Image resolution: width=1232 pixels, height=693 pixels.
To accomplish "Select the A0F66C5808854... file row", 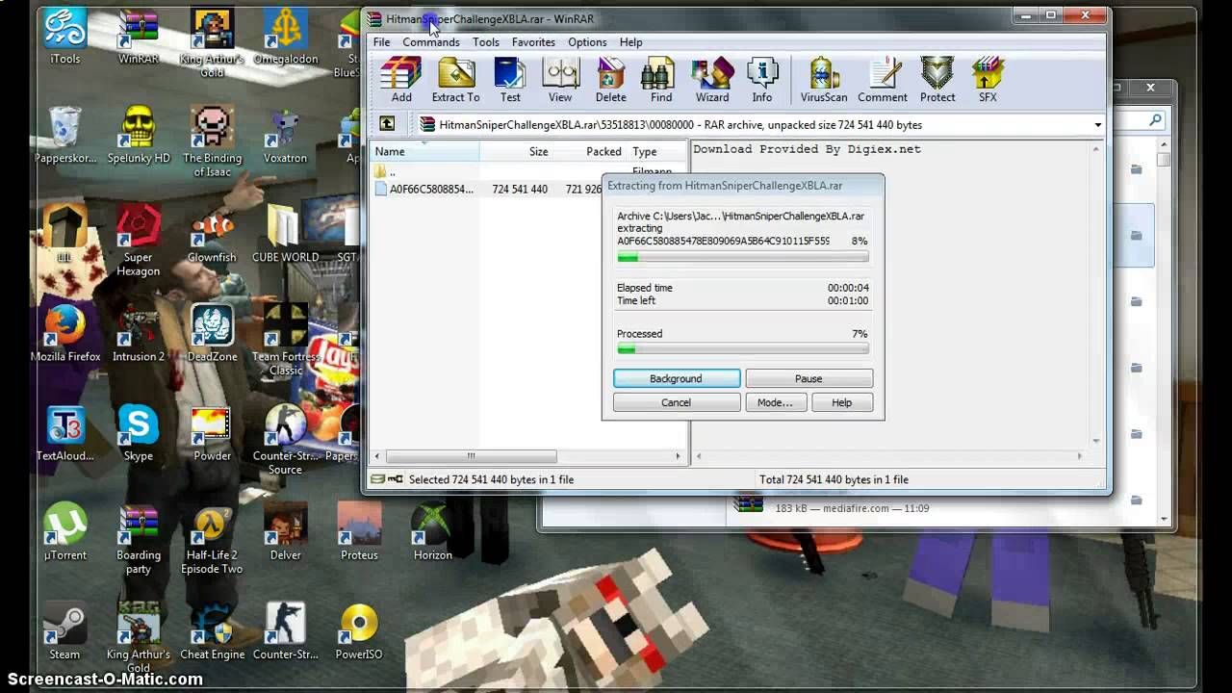I will click(528, 190).
